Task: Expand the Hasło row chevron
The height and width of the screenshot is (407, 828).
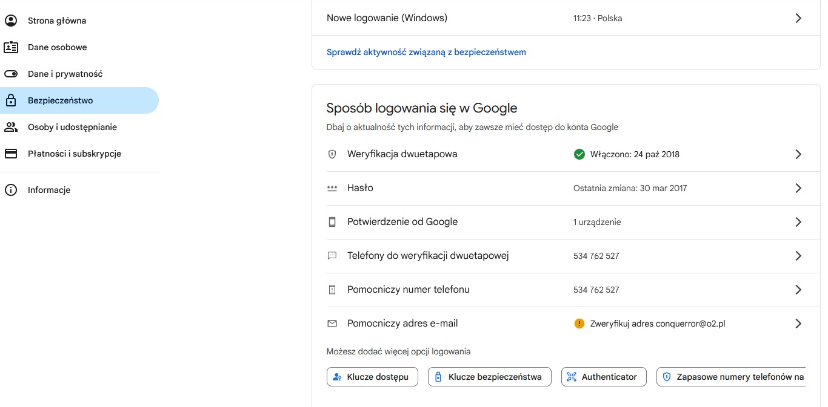Action: [x=798, y=188]
